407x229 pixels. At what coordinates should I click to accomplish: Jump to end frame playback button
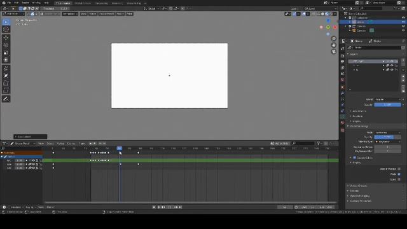tap(180, 207)
